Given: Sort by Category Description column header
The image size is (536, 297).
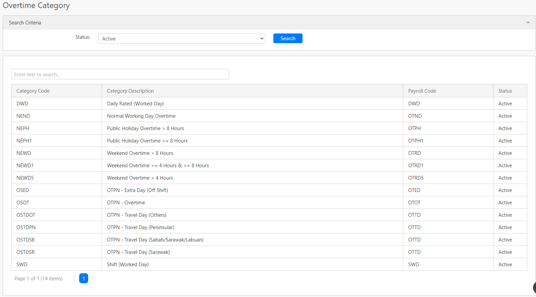Looking at the screenshot, I should [130, 91].
